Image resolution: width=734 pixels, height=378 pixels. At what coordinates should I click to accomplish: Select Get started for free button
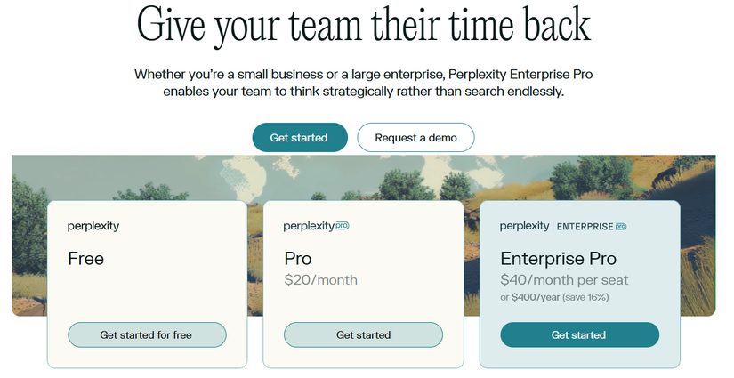tap(147, 335)
